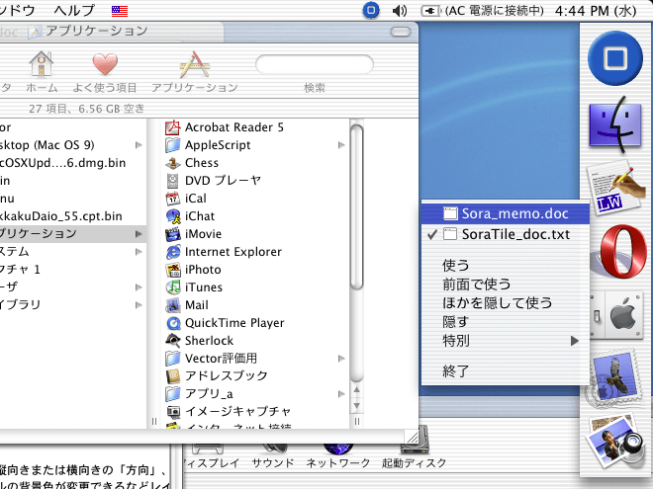Open Finder from the Dock

(x=615, y=124)
